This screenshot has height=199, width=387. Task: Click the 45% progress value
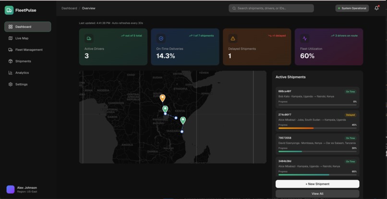pos(354,125)
